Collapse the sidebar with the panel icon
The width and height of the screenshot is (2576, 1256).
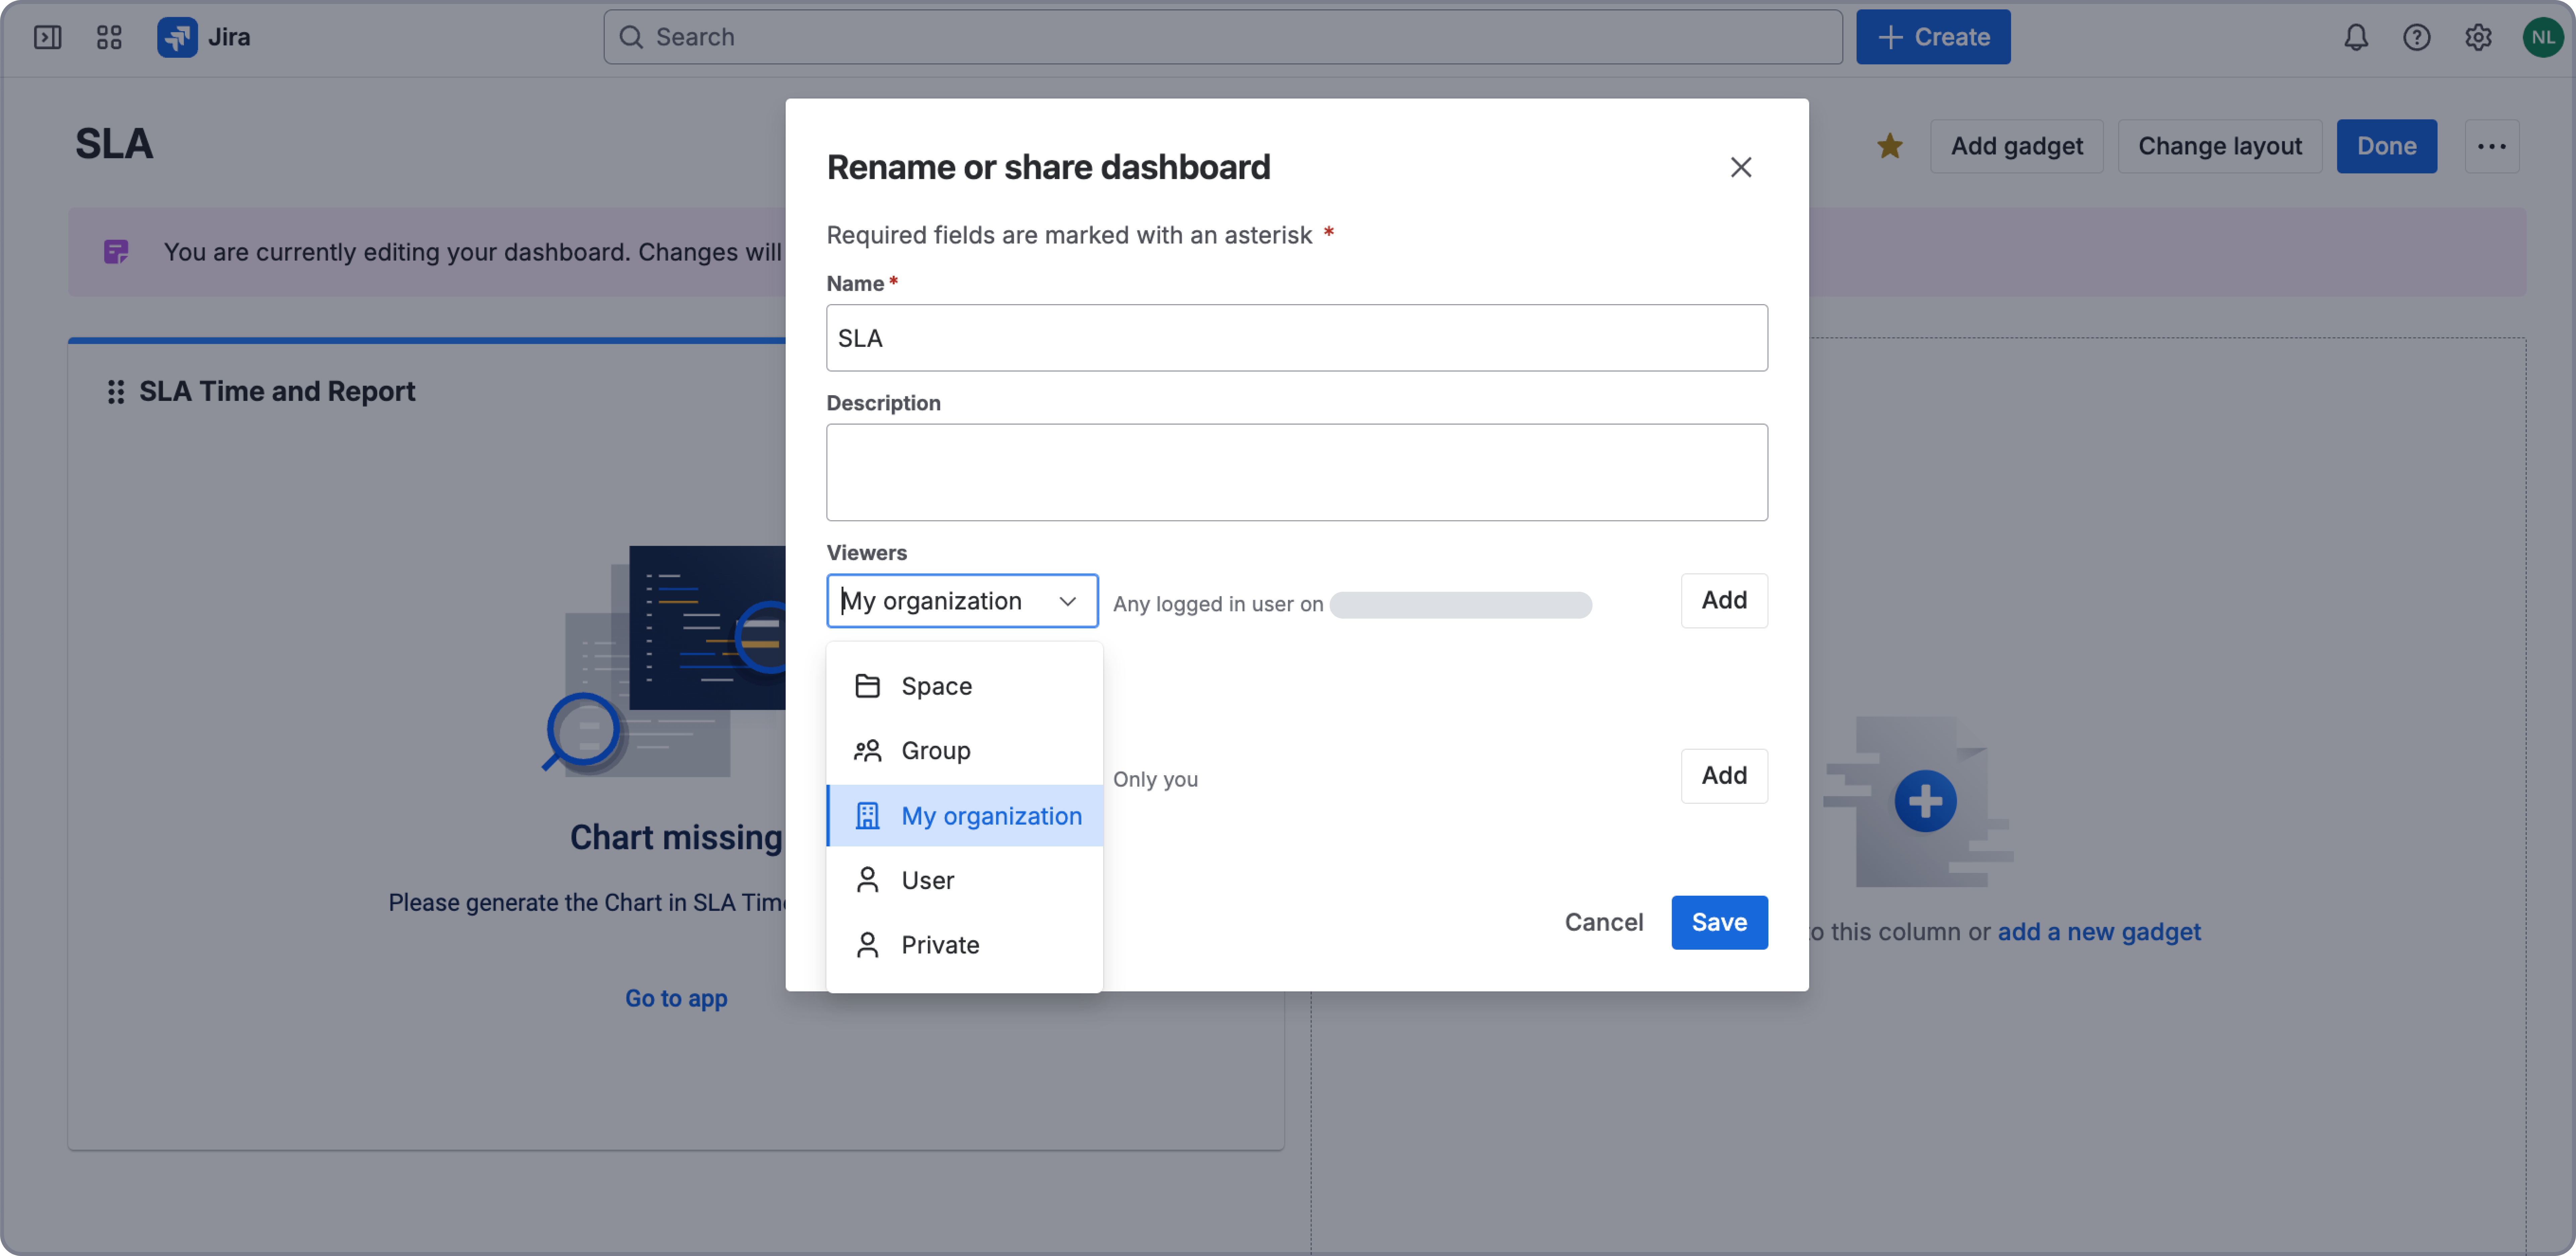(x=47, y=37)
